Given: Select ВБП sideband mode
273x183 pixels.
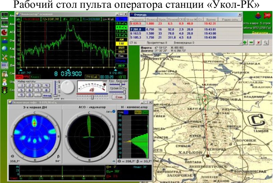Looking at the screenshot, I should pos(121,48).
